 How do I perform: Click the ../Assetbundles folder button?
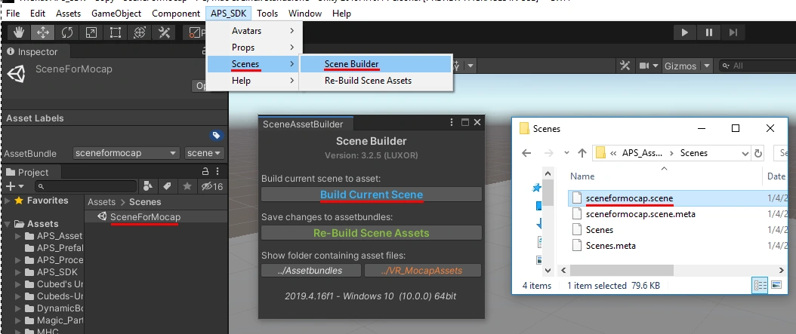coord(310,271)
